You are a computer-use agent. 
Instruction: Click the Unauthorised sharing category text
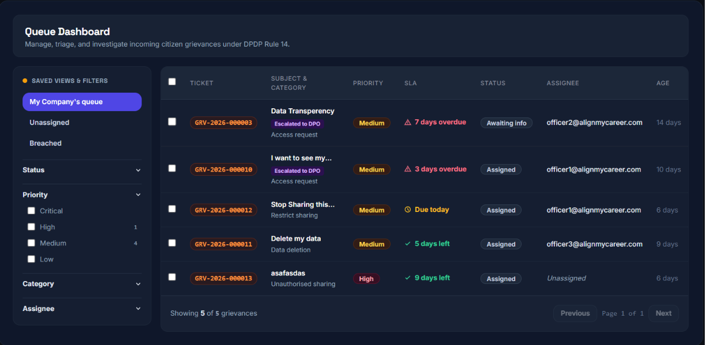303,284
